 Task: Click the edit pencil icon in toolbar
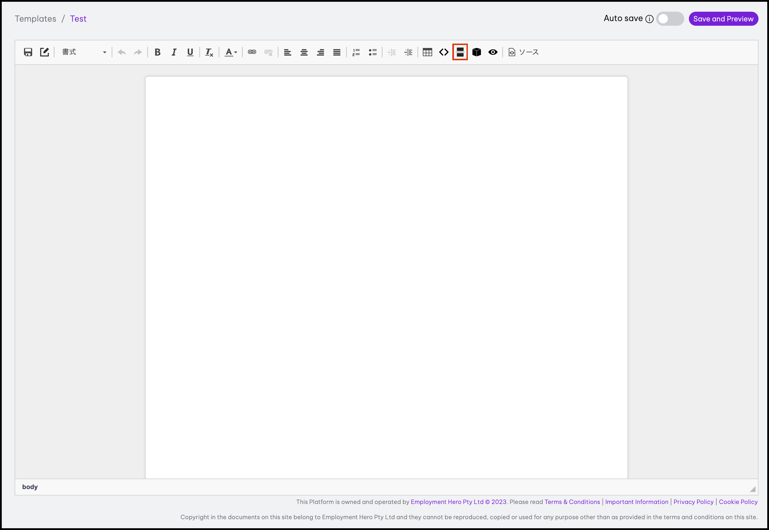click(44, 52)
